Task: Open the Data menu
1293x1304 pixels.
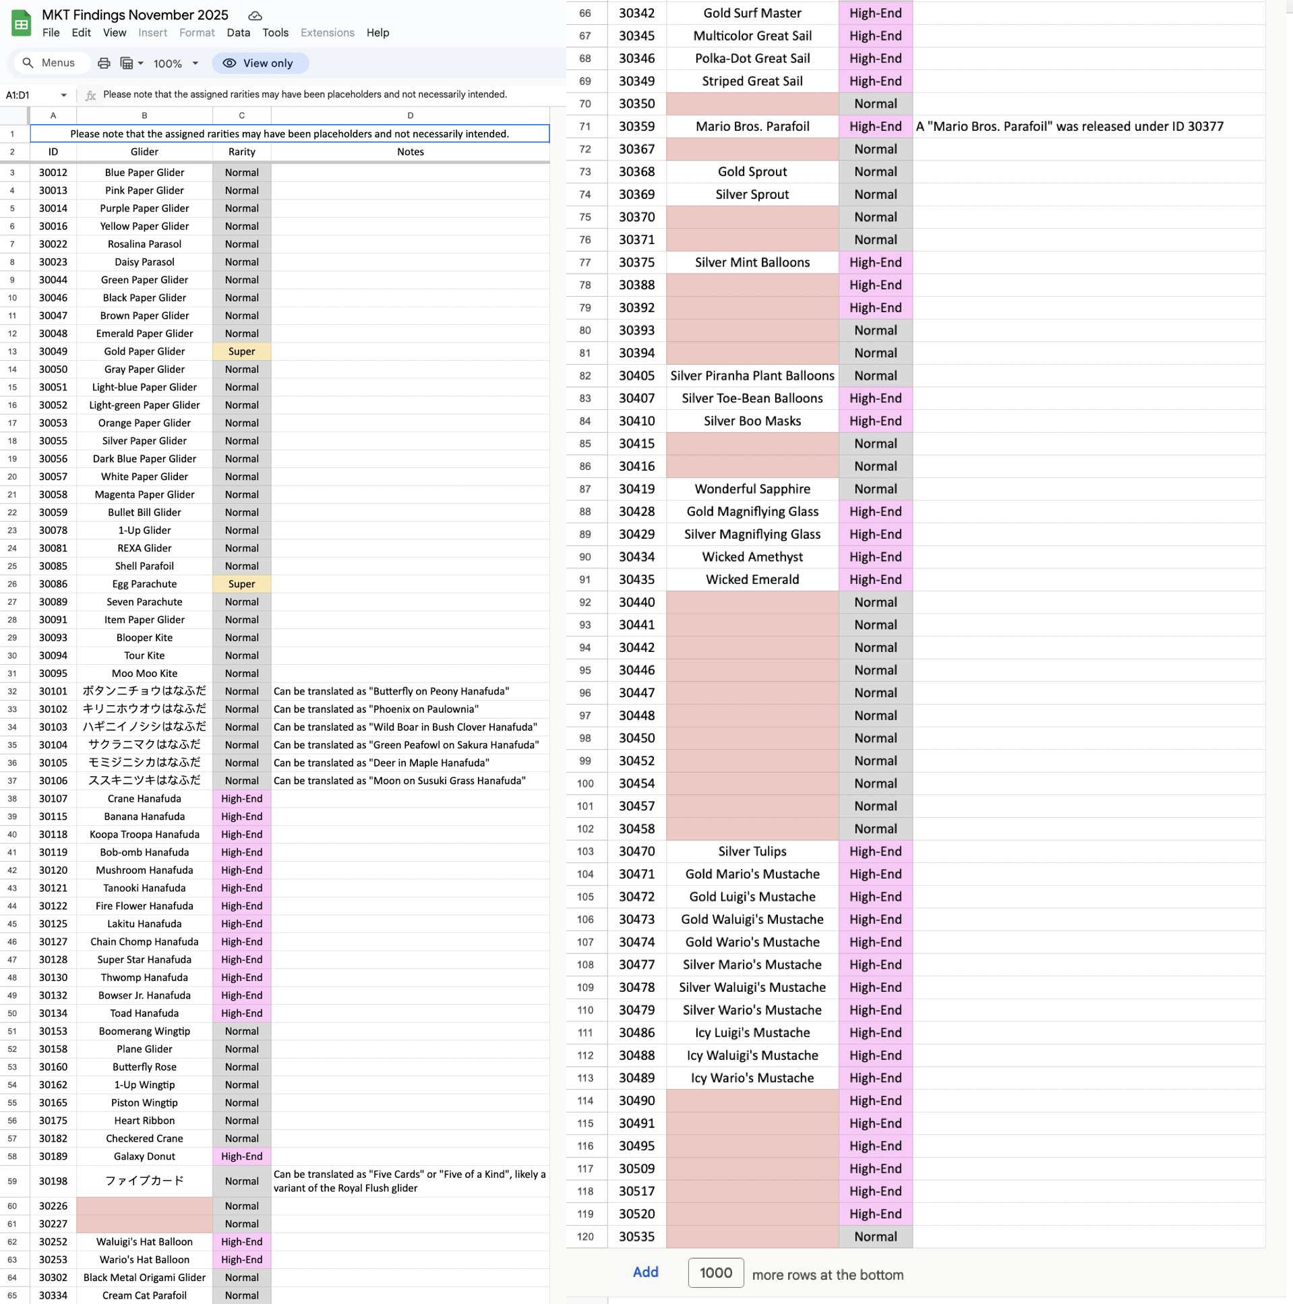Action: [238, 32]
